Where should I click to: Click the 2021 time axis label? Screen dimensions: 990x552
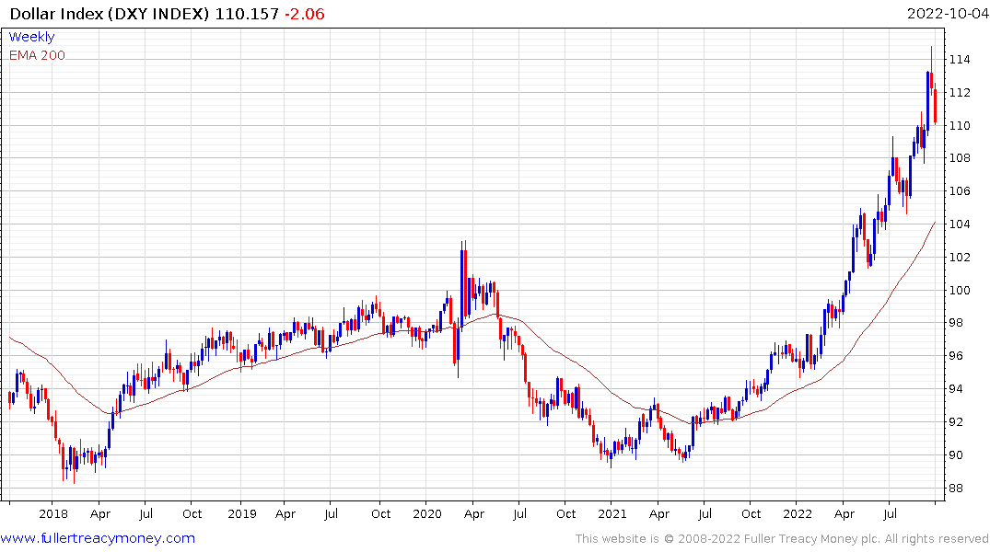coord(611,513)
